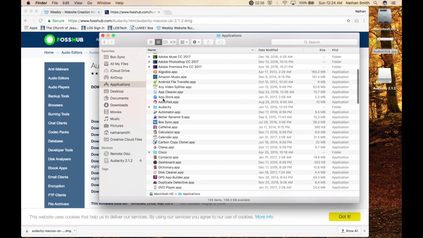
Task: Sort by the Size column header
Action: tap(316, 50)
